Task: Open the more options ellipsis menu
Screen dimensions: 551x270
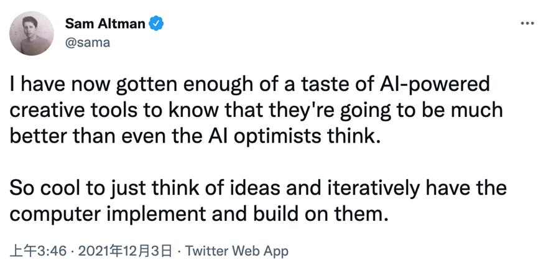Action: 527,24
